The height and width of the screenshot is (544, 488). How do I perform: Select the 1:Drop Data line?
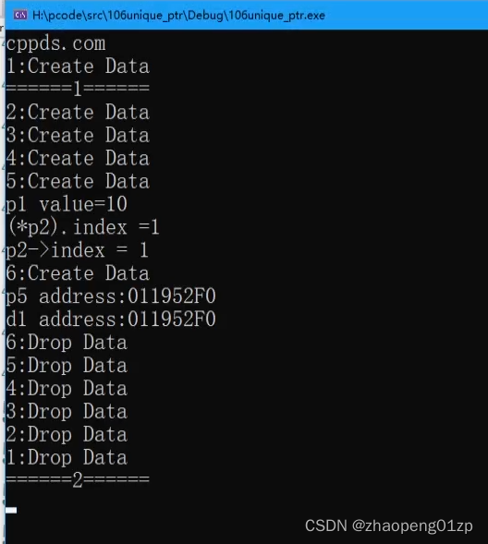pos(67,457)
